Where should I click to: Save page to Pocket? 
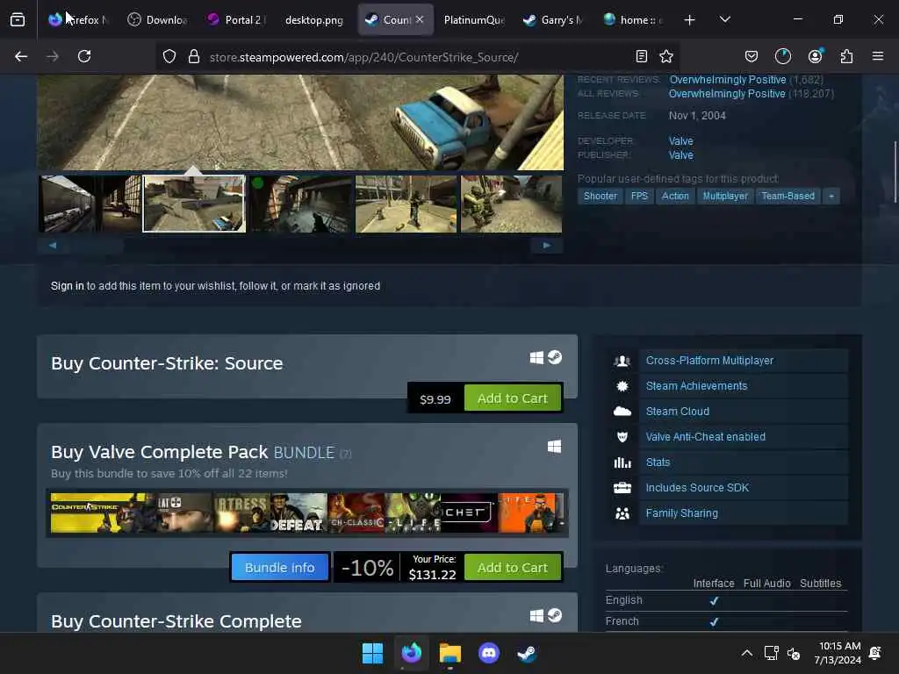point(752,56)
